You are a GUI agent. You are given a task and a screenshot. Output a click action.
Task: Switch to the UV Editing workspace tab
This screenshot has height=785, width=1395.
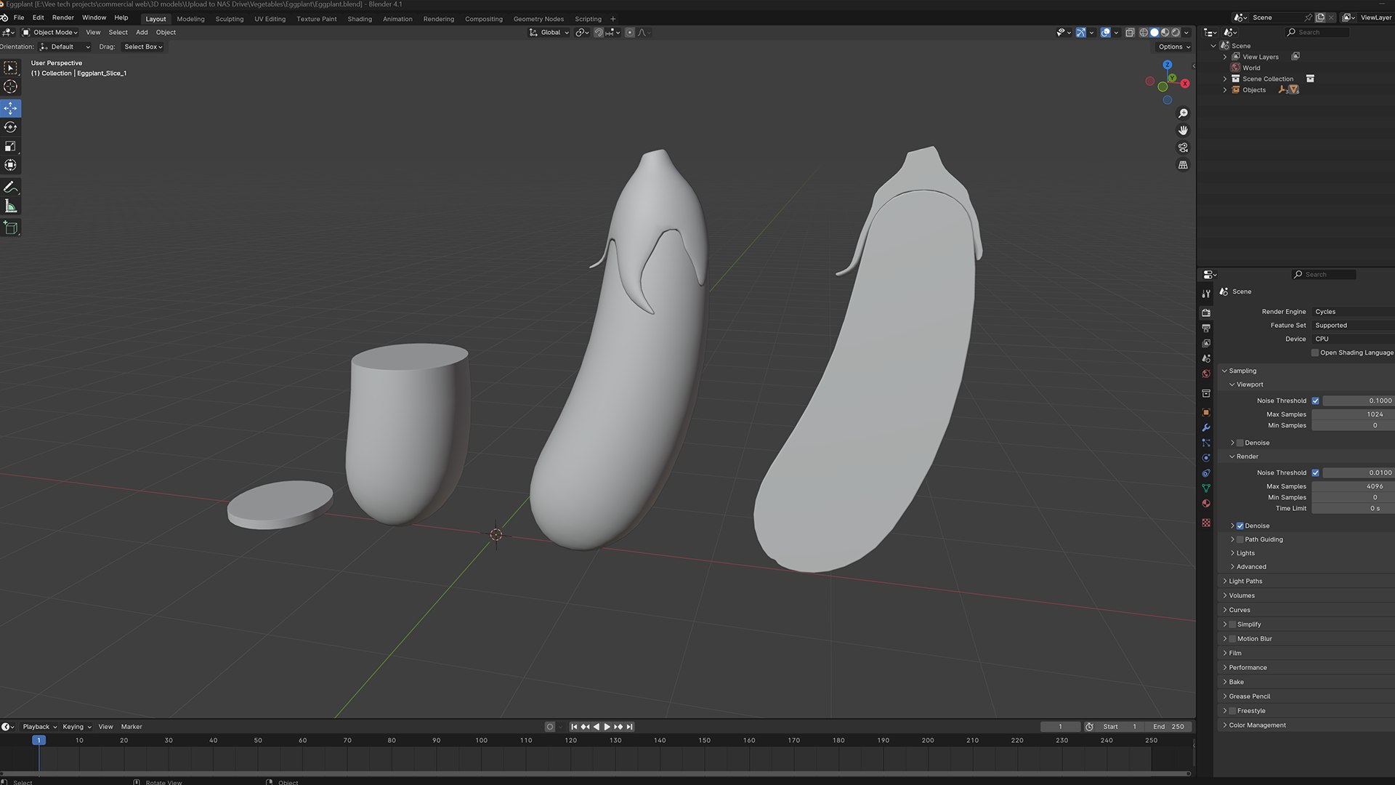[270, 19]
